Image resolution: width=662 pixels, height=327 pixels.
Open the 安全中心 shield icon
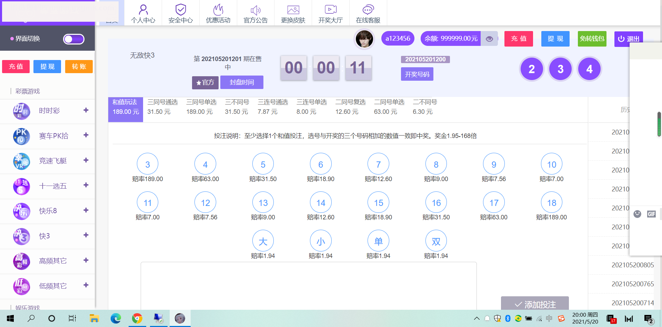[180, 10]
